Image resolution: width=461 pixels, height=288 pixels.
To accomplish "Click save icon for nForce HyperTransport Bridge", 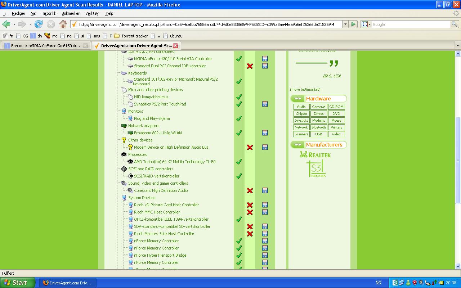I will [x=265, y=255].
